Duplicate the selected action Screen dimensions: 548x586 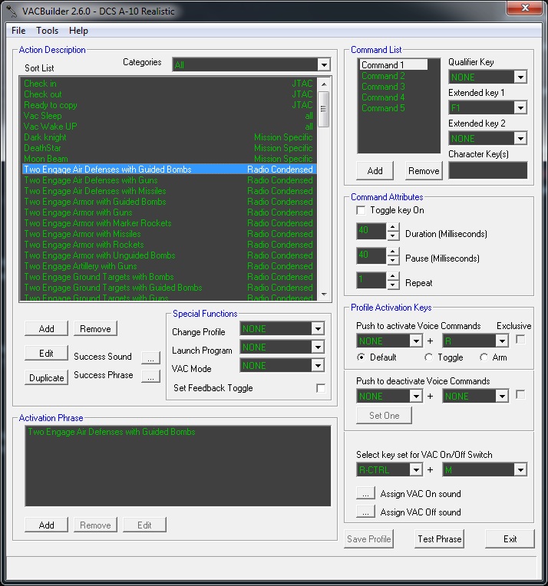point(46,378)
